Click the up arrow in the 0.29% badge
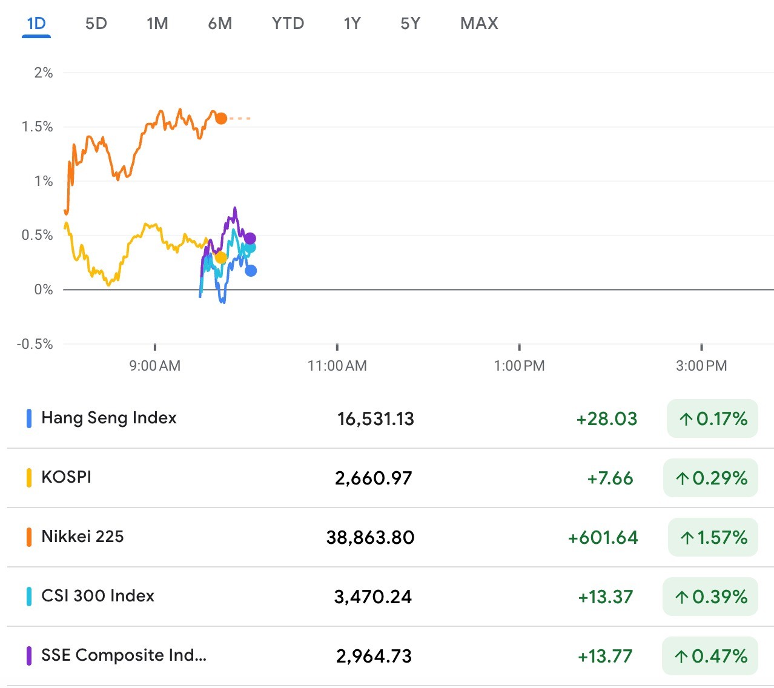Viewport: 774px width, 688px height. pos(683,478)
